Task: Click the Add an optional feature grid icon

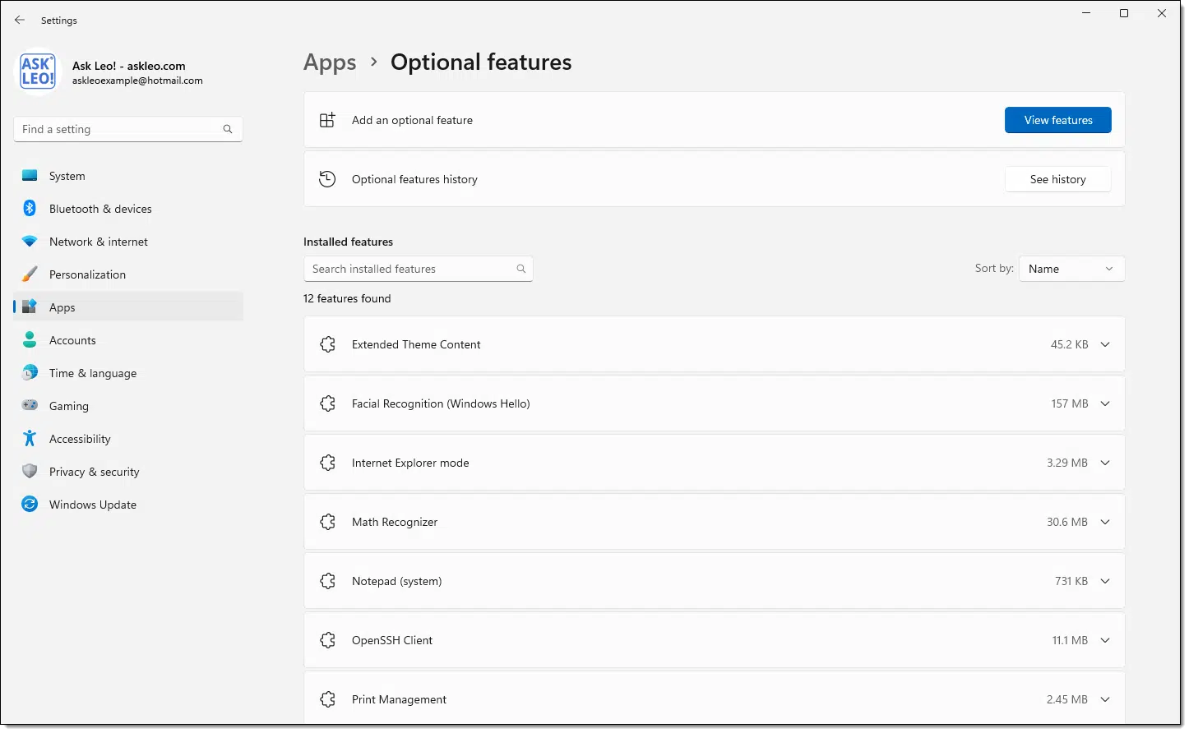Action: (x=327, y=120)
